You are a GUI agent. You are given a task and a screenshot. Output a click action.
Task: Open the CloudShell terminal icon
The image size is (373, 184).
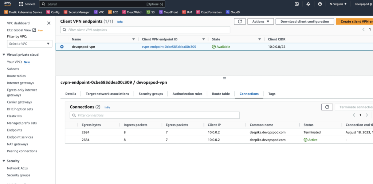(x=297, y=4)
